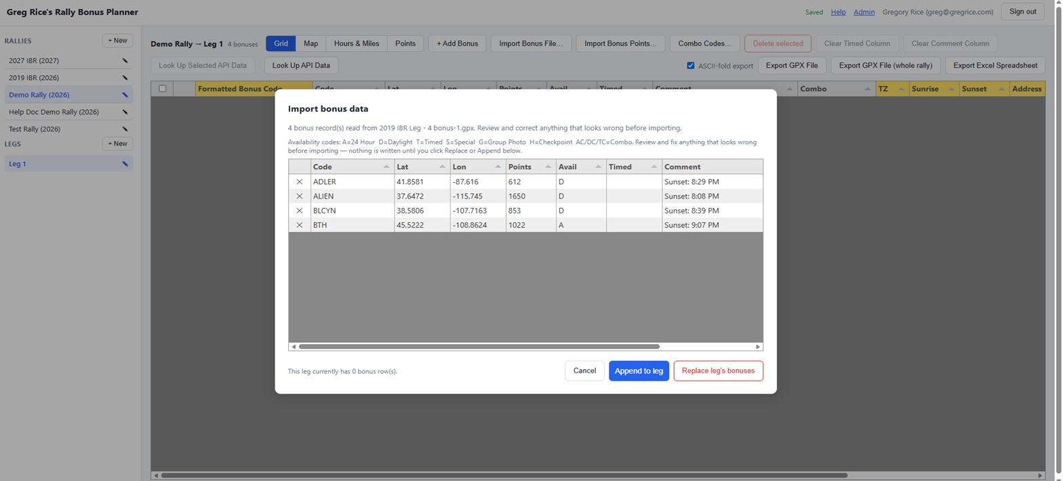This screenshot has width=1063, height=481.
Task: Edit the 2027 IBR rally pencil icon
Action: [x=125, y=61]
